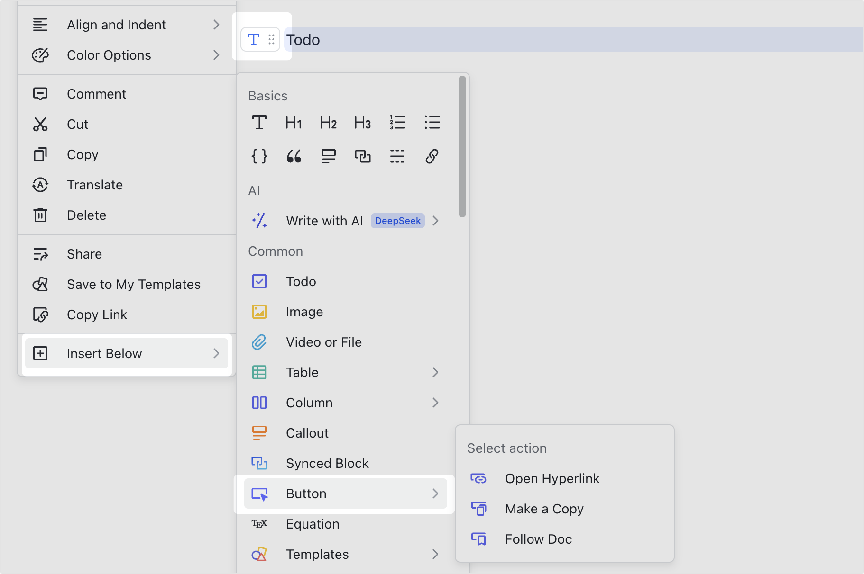Insert a bulleted list block

click(432, 123)
